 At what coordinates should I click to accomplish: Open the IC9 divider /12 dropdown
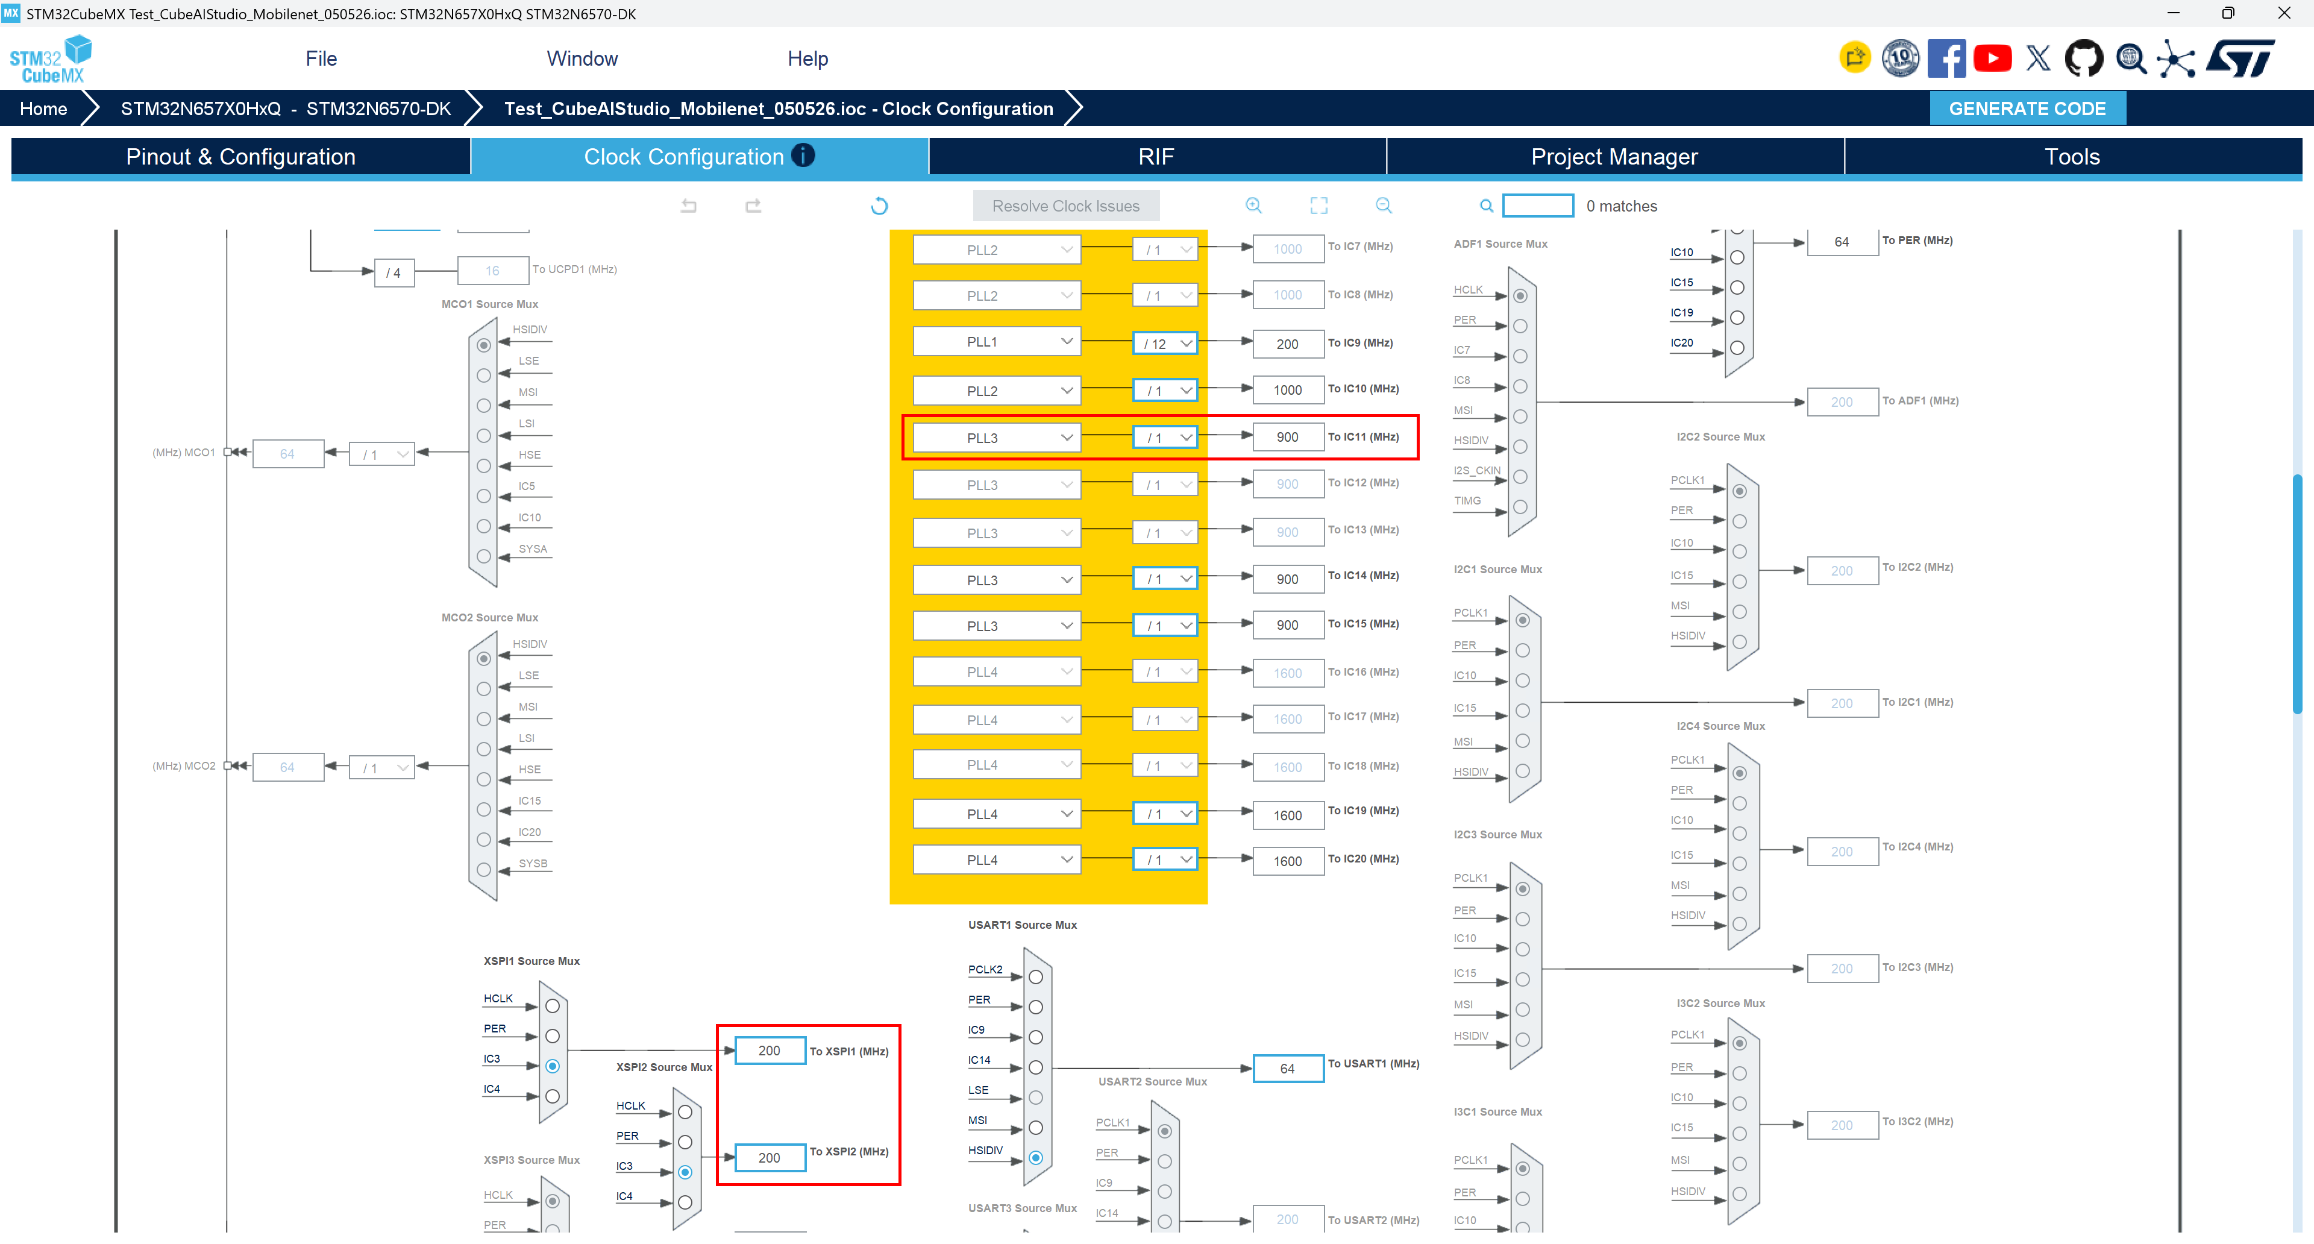[1166, 344]
